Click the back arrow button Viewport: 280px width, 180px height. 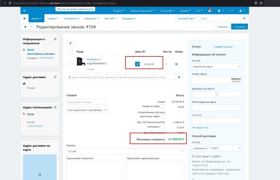coord(25,27)
